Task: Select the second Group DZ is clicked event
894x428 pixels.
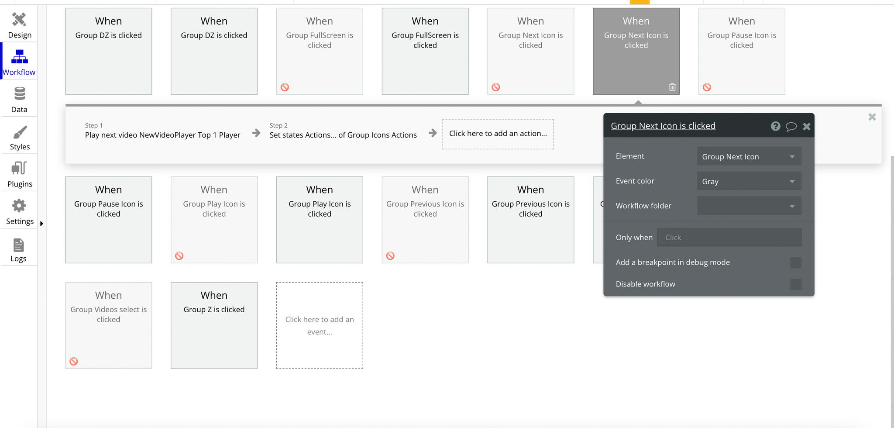Action: 214,51
